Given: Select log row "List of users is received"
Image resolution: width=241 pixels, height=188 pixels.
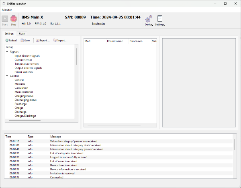Looking at the screenshot, I should click(x=118, y=161).
